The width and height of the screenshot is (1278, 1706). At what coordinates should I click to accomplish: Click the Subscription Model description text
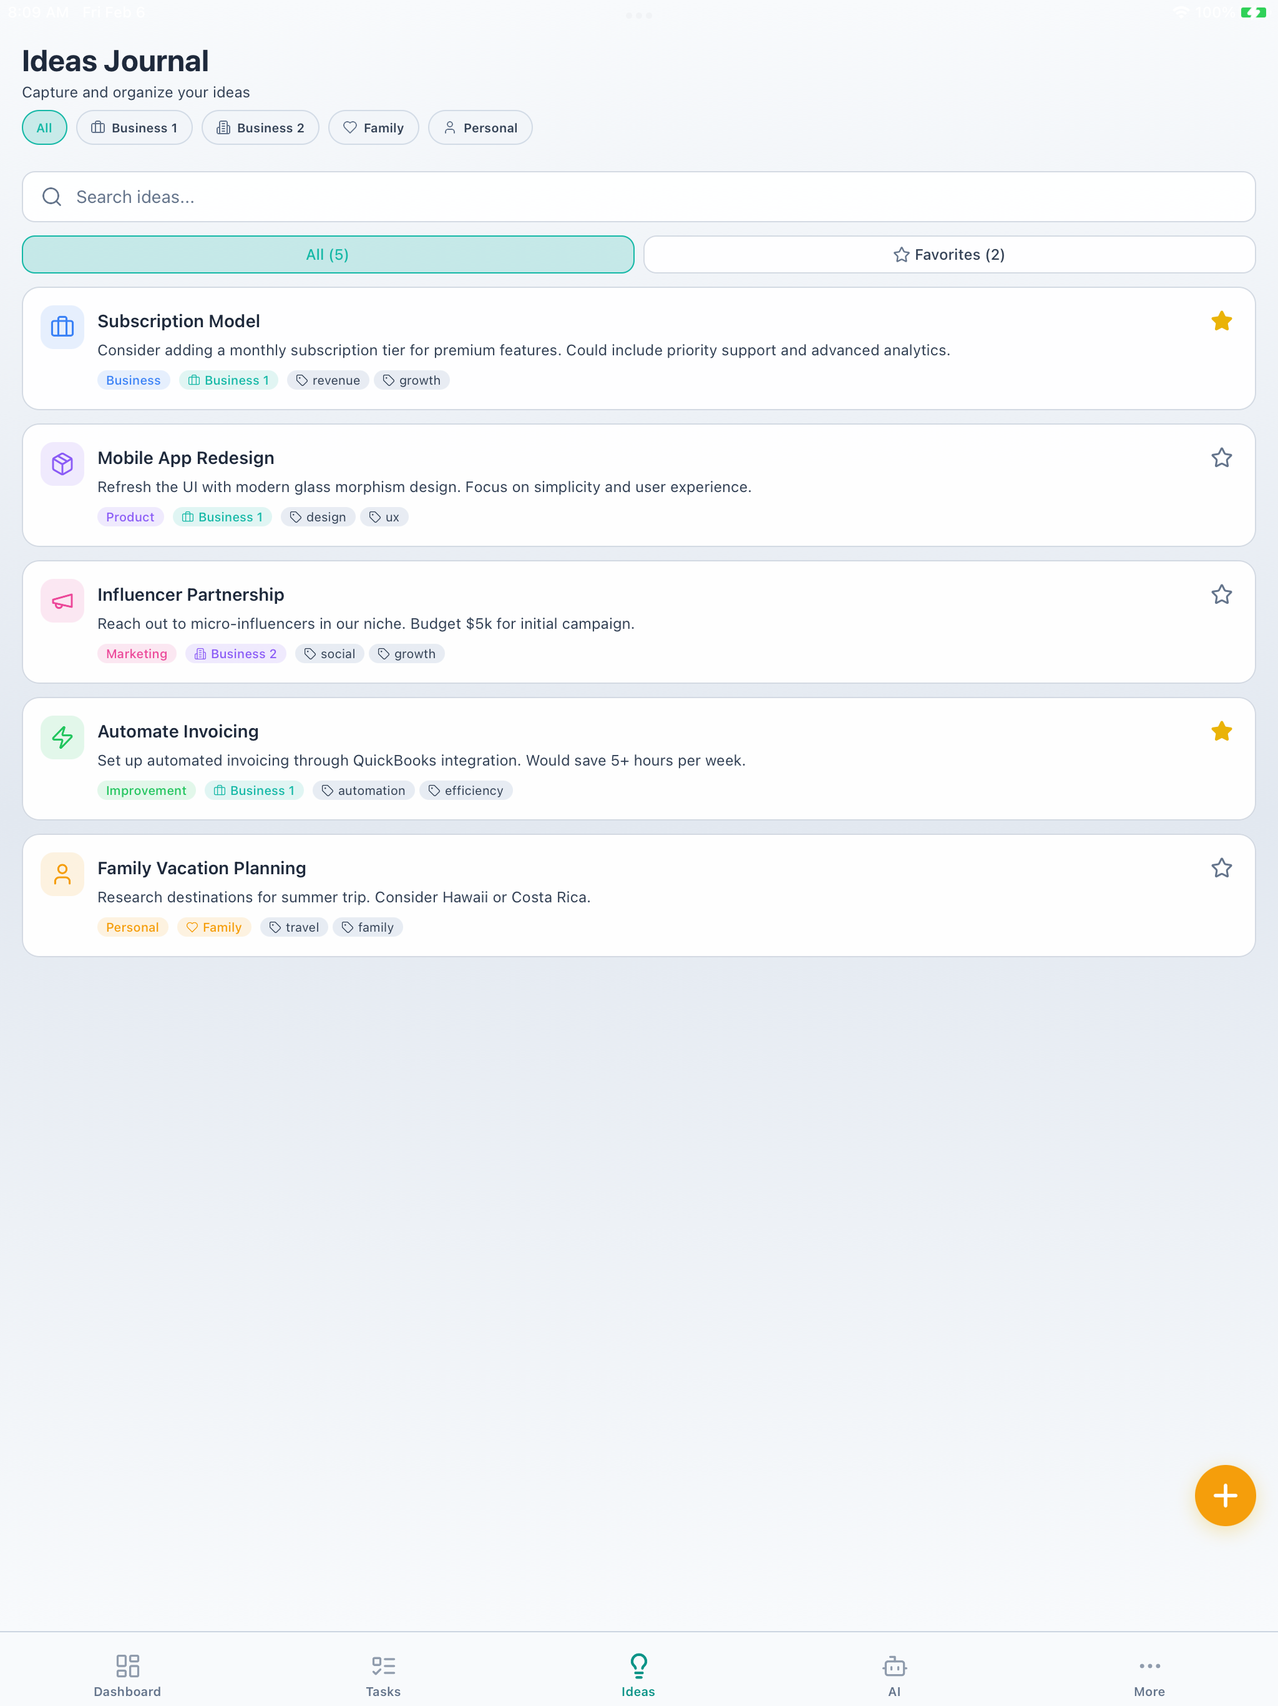pyautogui.click(x=524, y=350)
